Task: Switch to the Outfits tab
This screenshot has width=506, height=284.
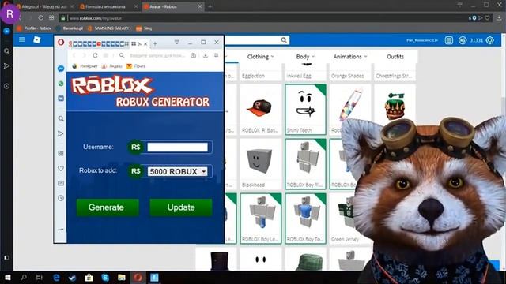Action: click(x=395, y=57)
